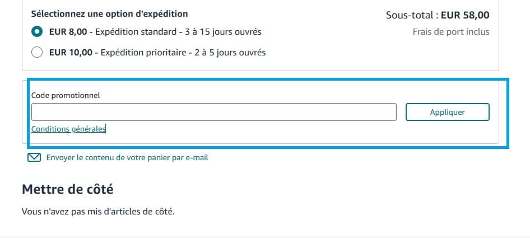This screenshot has height=238, width=530.
Task: Click "Envoyer le contenu de votre panier par e-mail"
Action: 127,157
